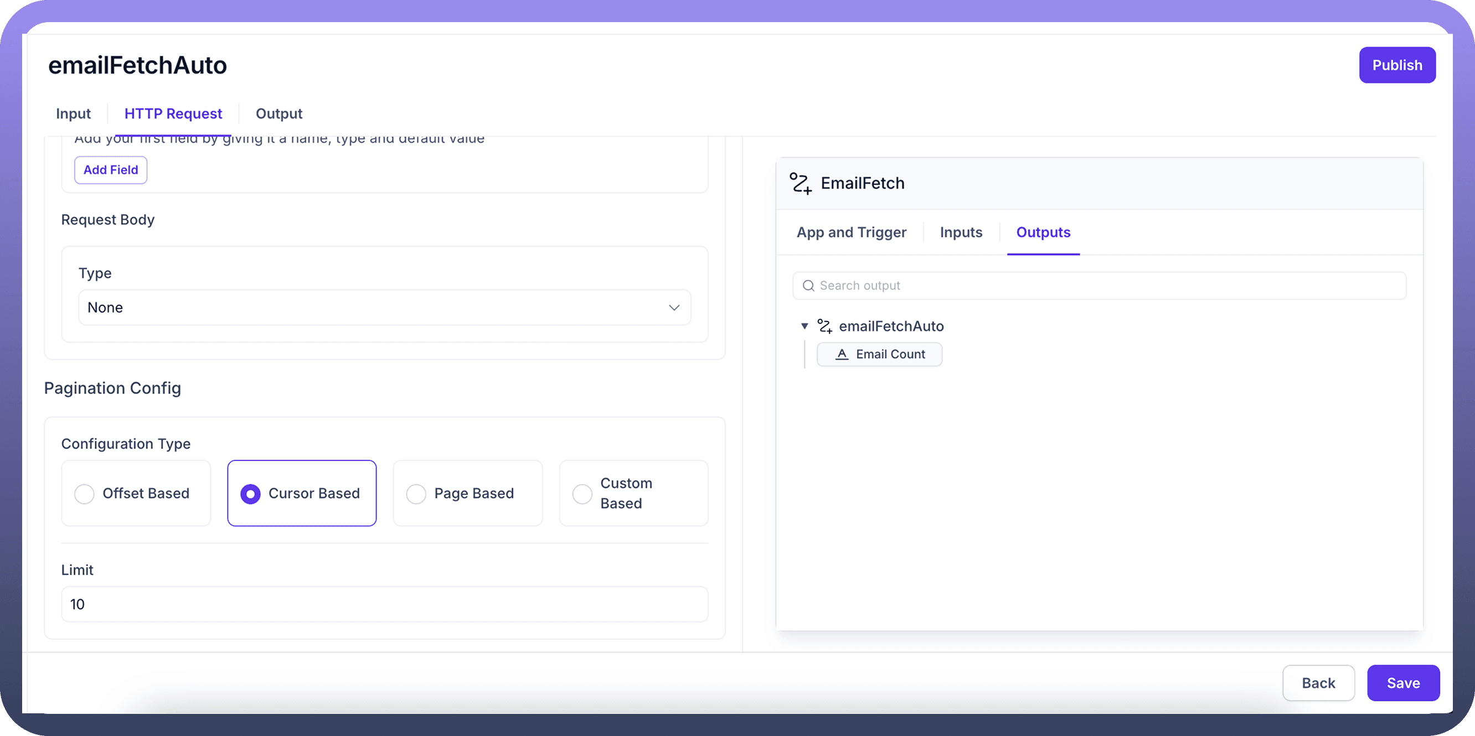Select the Cursor Based radio option
Screen dimensions: 1475x736
pyautogui.click(x=250, y=493)
